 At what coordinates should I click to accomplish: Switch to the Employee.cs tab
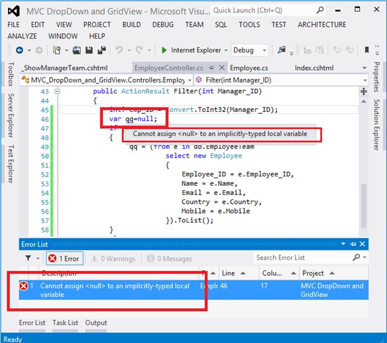(249, 68)
